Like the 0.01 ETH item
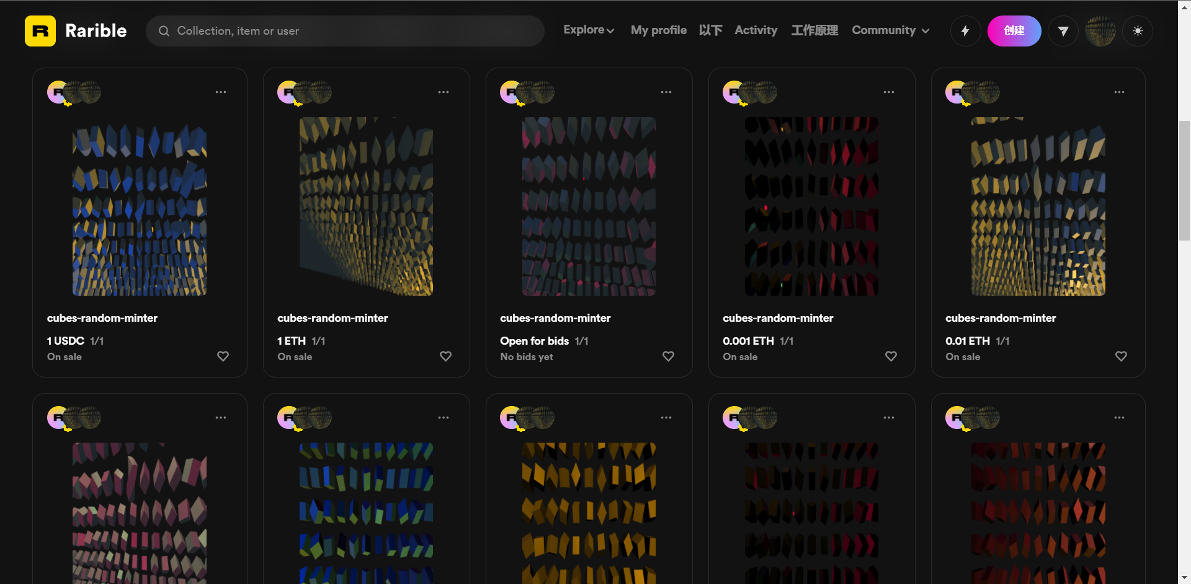1191x584 pixels. tap(1121, 356)
